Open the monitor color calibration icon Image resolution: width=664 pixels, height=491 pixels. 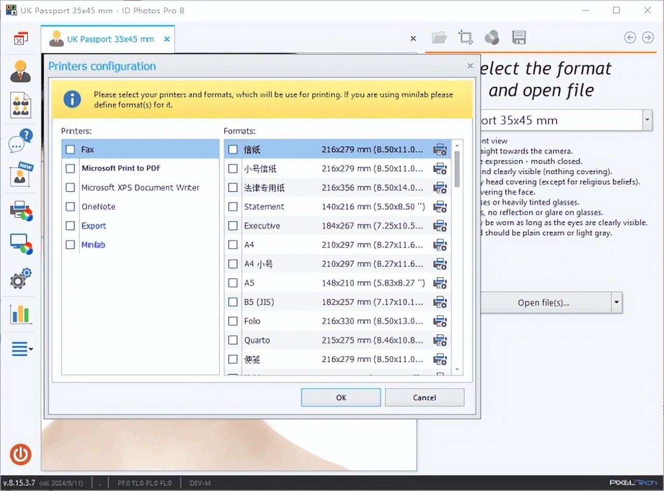tap(21, 243)
